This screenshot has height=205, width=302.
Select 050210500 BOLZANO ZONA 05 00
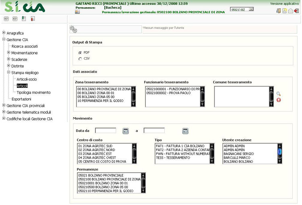click(103, 187)
